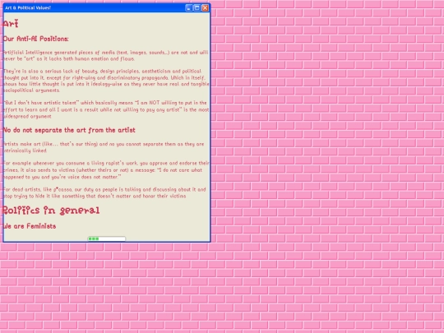Viewport: 444px width, 333px height.
Task: Click the paragraph starting 'They're is also a serious lack'
Action: click(106, 81)
